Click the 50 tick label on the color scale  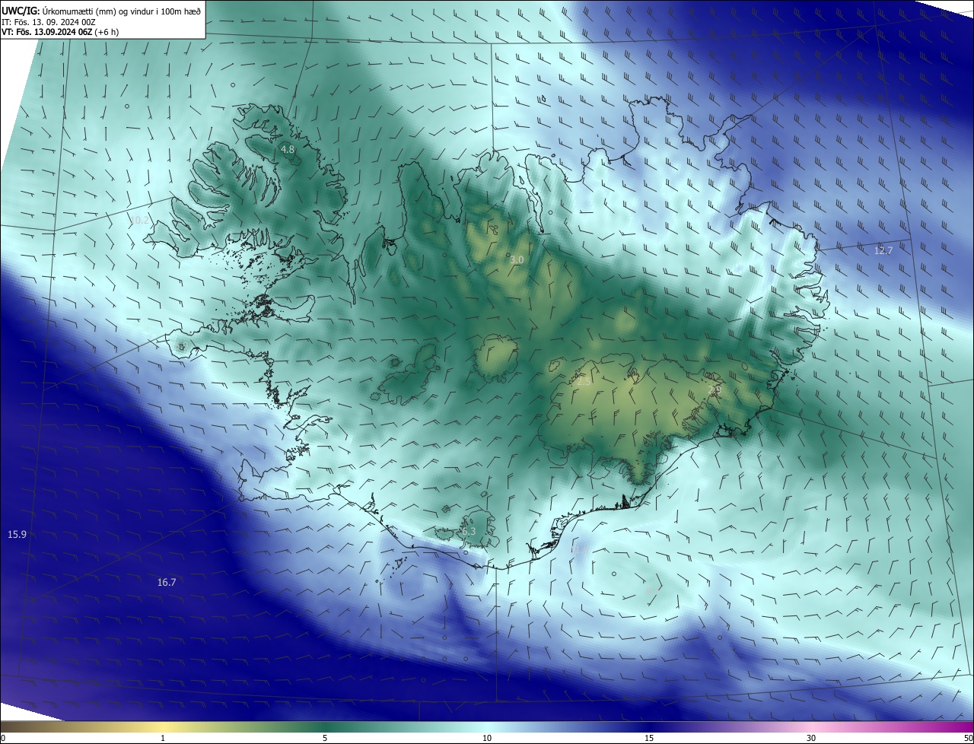(968, 738)
